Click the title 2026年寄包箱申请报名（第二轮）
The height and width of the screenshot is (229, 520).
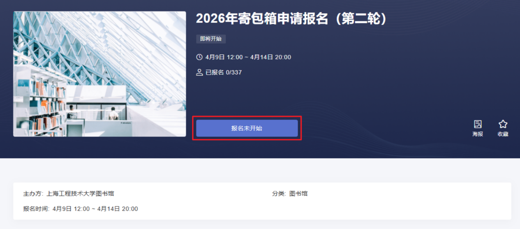pos(292,18)
